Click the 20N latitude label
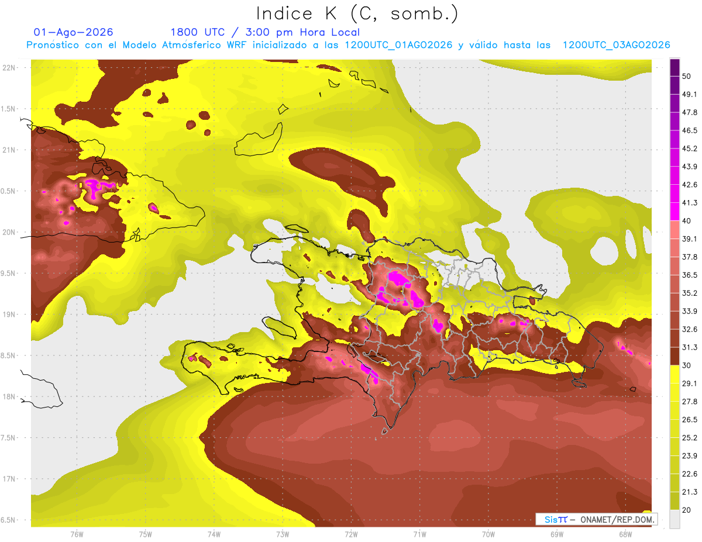Viewport: 702px width, 542px height. click(x=9, y=232)
